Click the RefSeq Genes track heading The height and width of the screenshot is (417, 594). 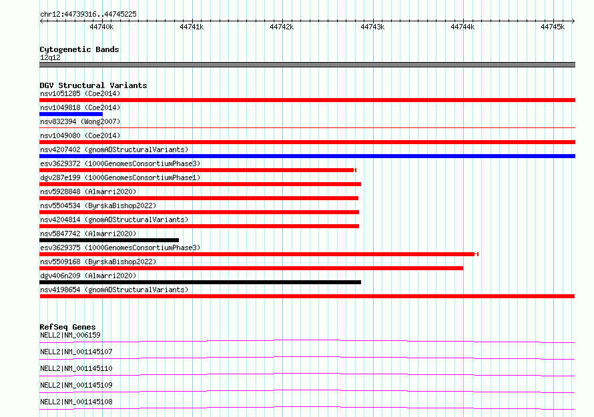tap(67, 327)
